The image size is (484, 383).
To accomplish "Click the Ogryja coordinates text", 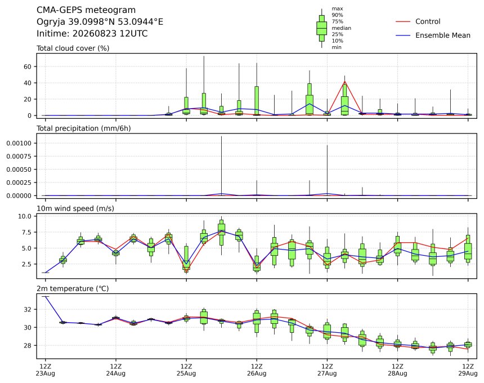I will coord(100,21).
